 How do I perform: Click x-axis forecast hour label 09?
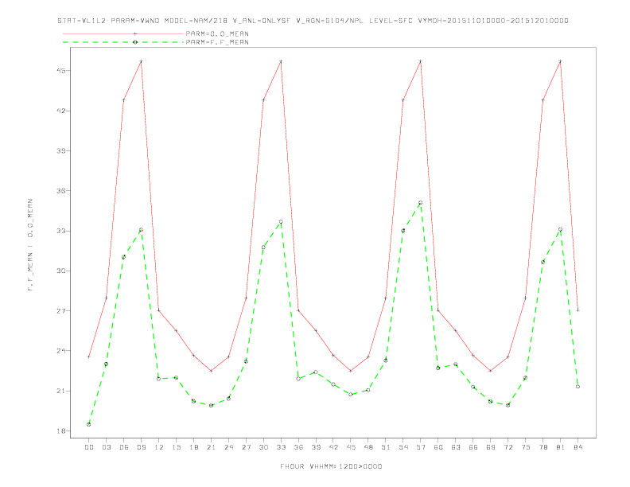(141, 447)
